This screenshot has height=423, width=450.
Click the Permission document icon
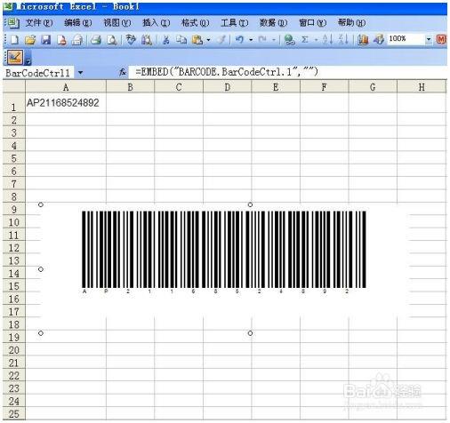[x=61, y=39]
